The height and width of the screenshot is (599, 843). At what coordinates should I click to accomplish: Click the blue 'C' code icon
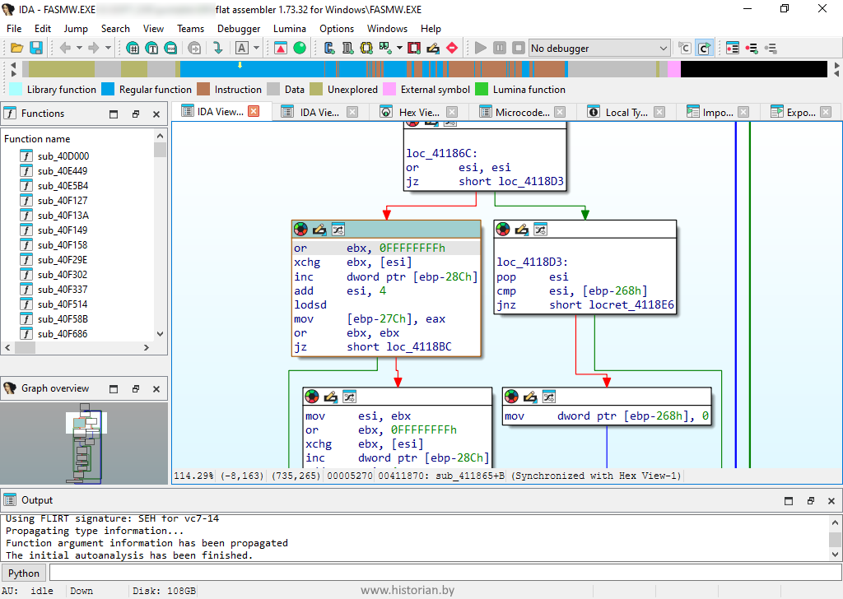point(329,48)
